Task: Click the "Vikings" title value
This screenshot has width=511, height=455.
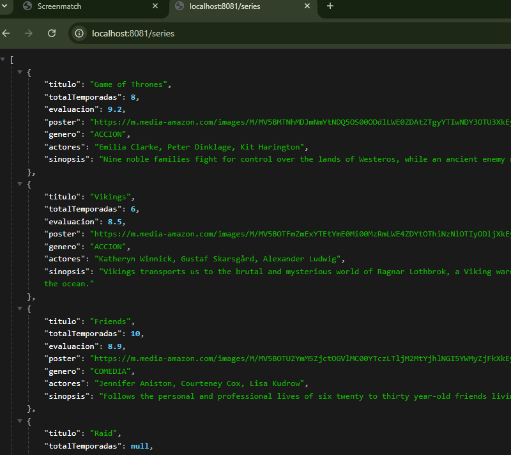Action: 110,197
